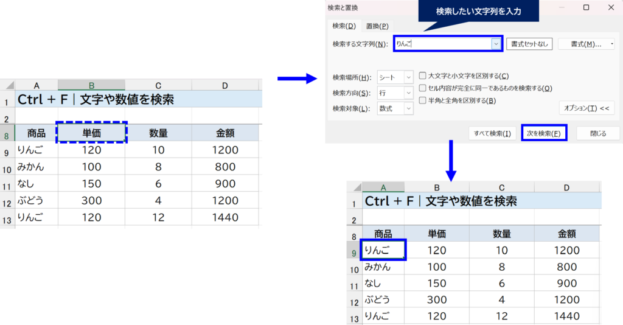
Task: Click 金額 header cell in lower-right spreadsheet
Action: click(x=566, y=234)
